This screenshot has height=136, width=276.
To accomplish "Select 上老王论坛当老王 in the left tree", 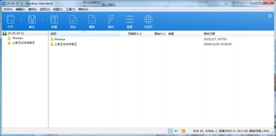I will coord(23,43).
